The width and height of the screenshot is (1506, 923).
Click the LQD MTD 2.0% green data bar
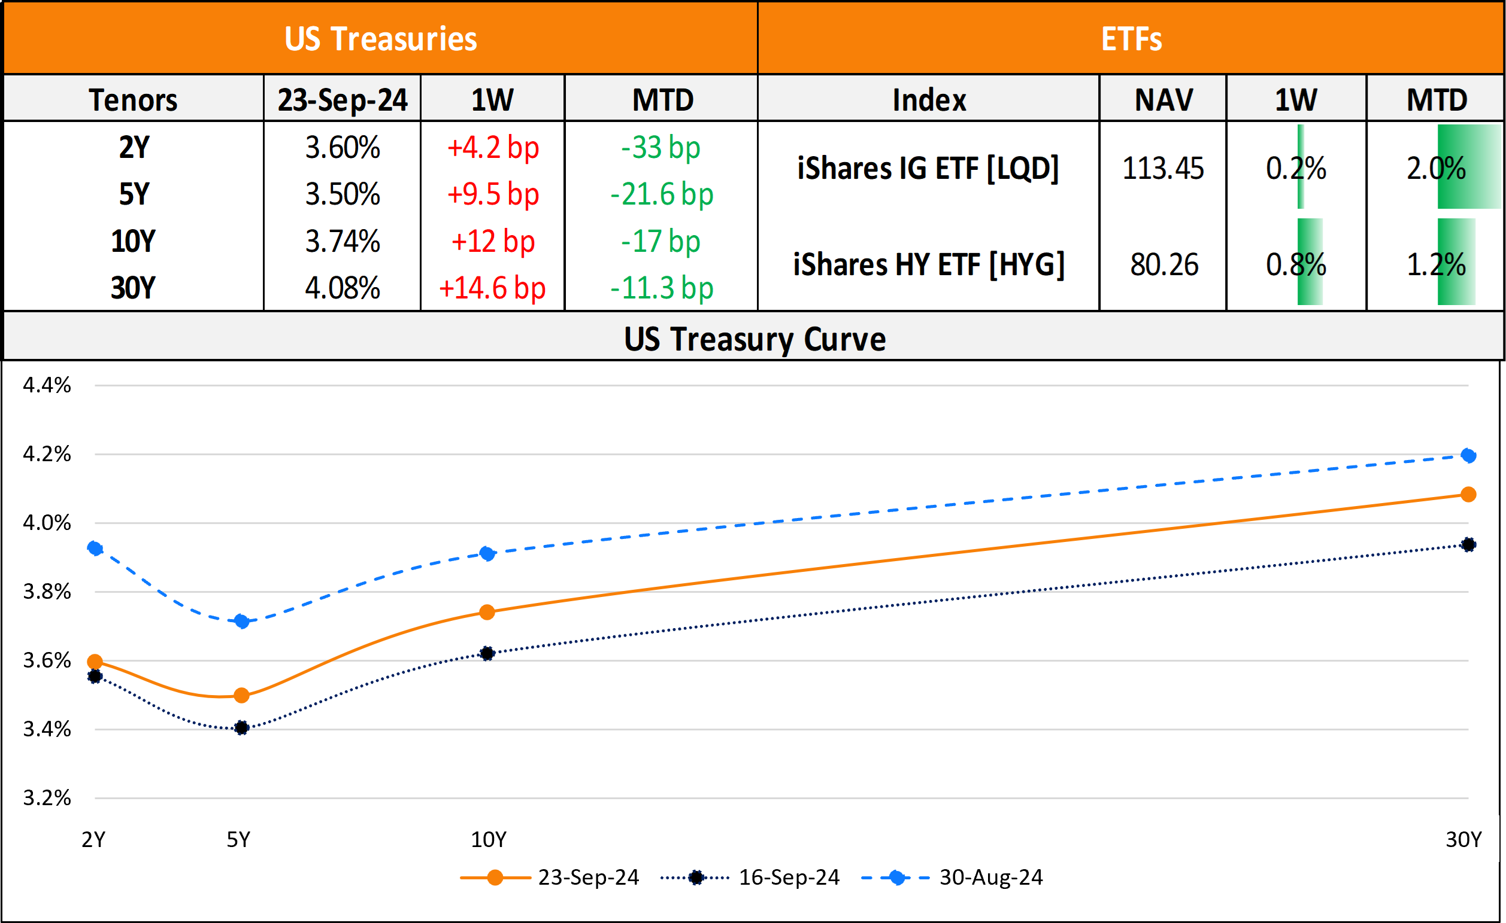tap(1468, 167)
